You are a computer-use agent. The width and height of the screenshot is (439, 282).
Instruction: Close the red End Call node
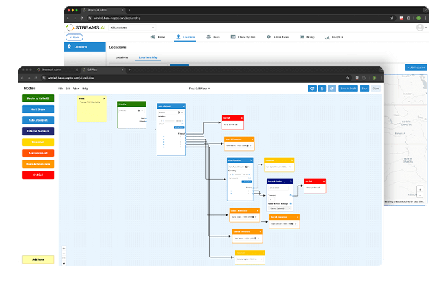coord(241,118)
